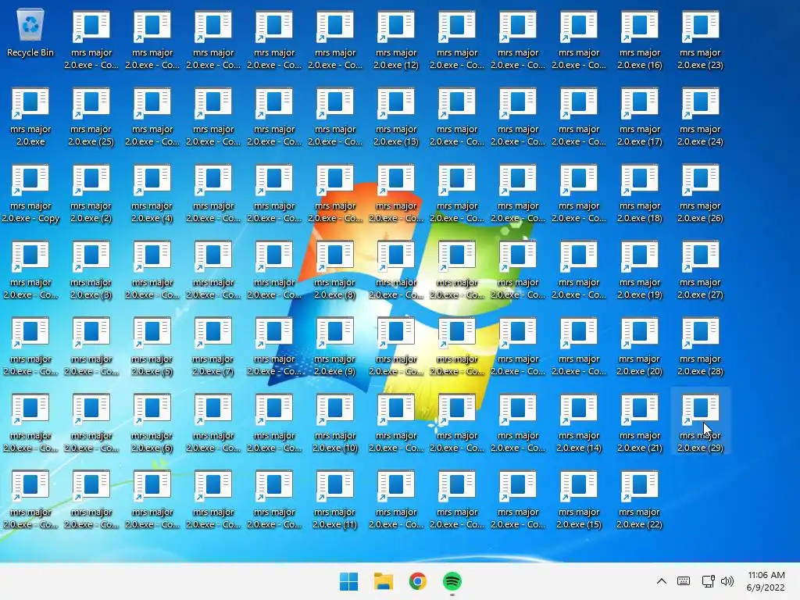
Task: Show hidden icons in system tray
Action: [661, 581]
